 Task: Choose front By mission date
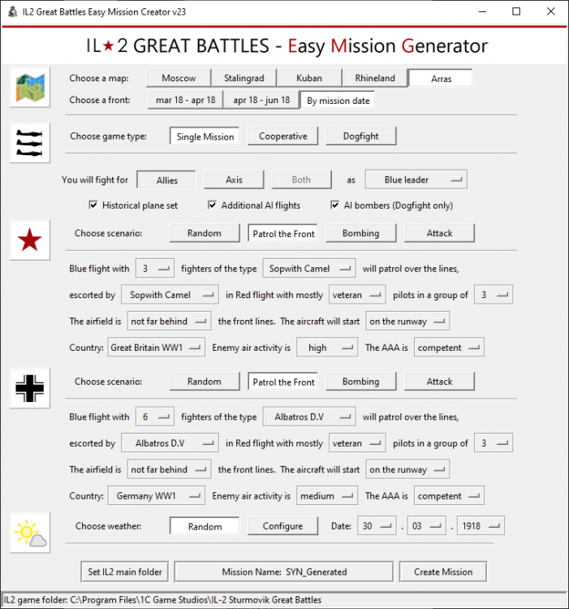click(x=338, y=101)
